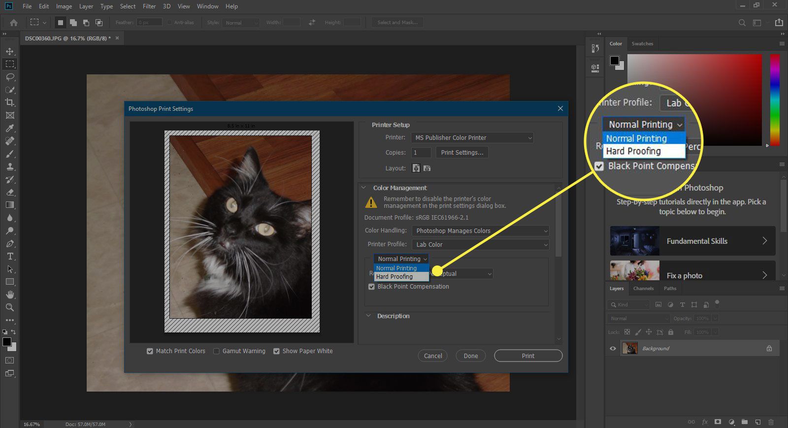Select the Frame tool

click(9, 115)
